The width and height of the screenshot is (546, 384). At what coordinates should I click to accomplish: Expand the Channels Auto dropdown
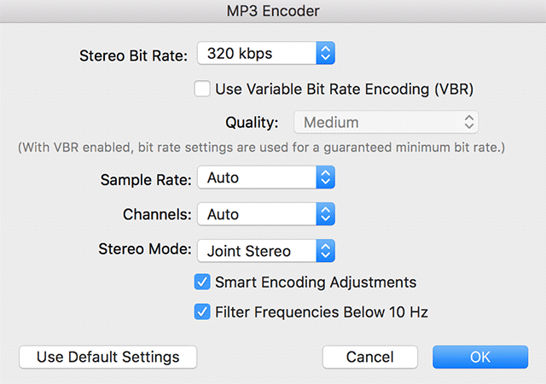[256, 214]
